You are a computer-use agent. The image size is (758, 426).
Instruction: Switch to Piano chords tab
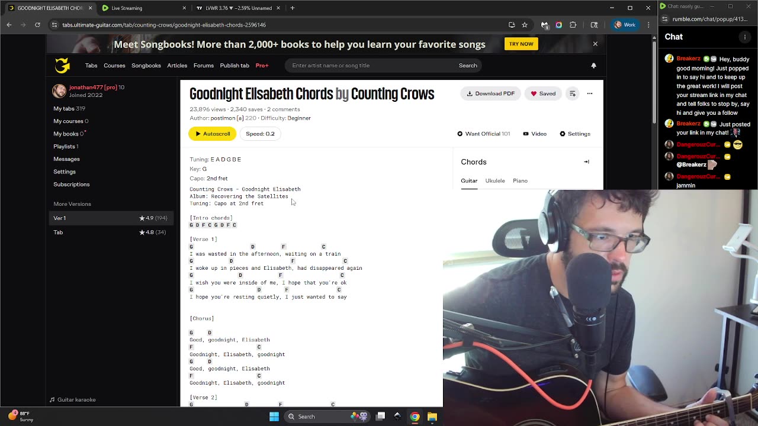(520, 180)
